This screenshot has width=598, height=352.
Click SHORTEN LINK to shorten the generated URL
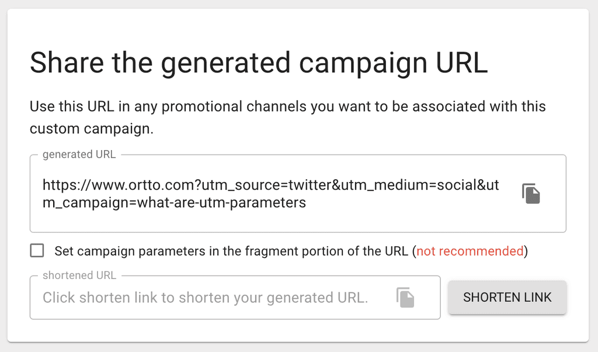pyautogui.click(x=507, y=297)
